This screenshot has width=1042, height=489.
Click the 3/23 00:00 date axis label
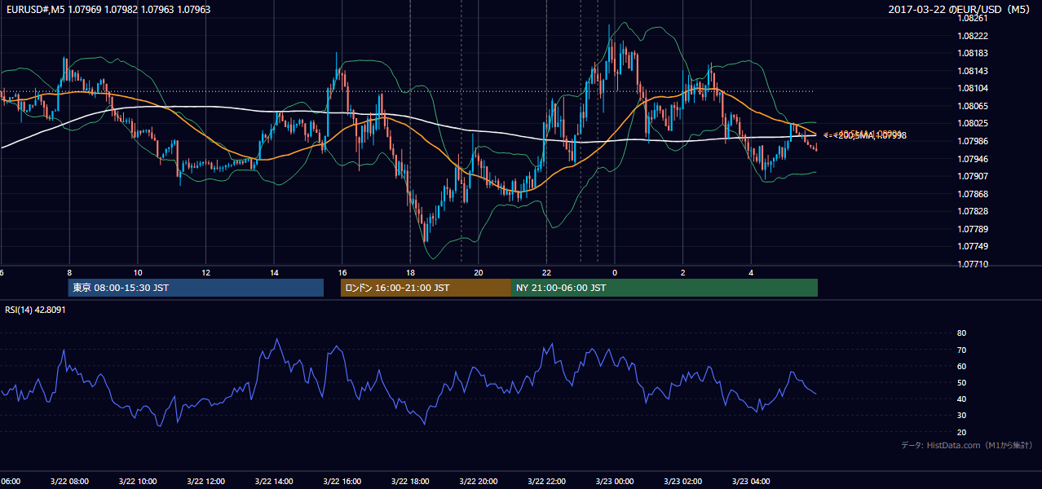click(x=615, y=482)
